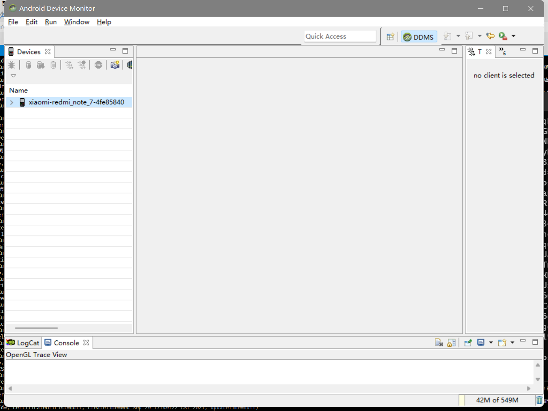Open the Help menu
The image size is (548, 411).
coord(104,22)
